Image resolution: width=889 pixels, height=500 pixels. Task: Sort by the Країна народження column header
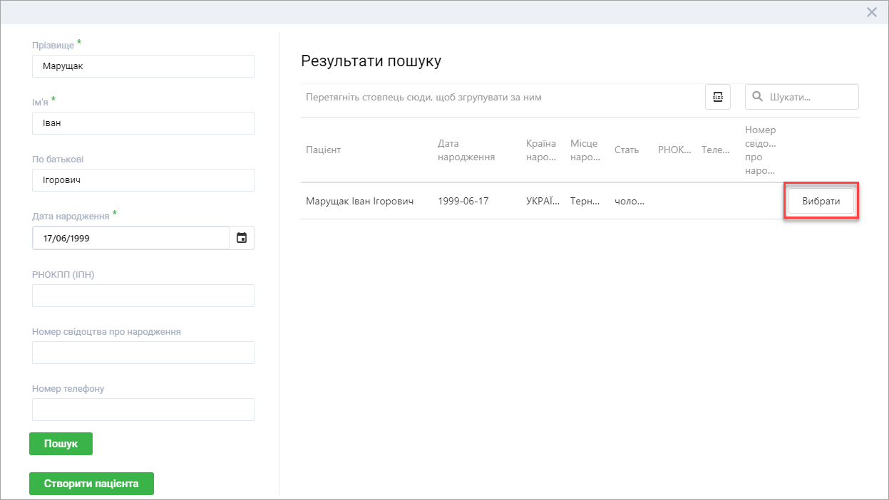click(540, 150)
